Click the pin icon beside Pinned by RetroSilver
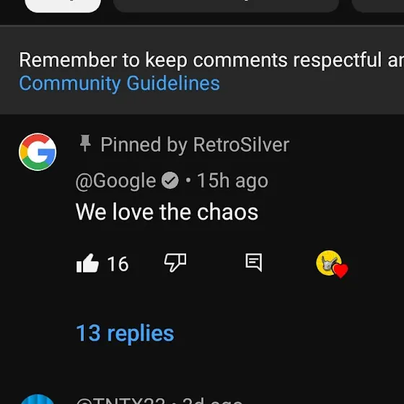This screenshot has height=404, width=404. click(x=85, y=144)
